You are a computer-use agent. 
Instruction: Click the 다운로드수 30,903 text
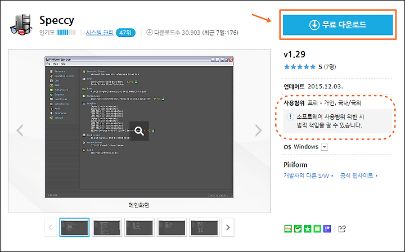tap(177, 33)
